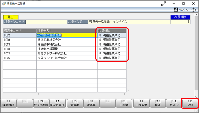Open F9 一括変更 bulk change
This screenshot has width=199, height=113.
pyautogui.click(x=141, y=103)
